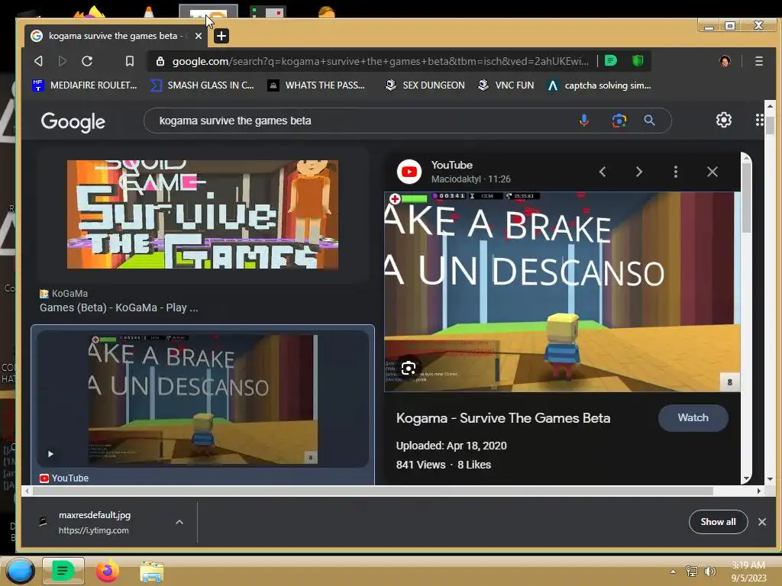Close the image preview panel
Screen dimensions: 782x586
coord(713,172)
